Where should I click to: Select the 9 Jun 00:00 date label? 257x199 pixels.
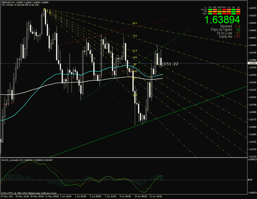(x=125, y=197)
